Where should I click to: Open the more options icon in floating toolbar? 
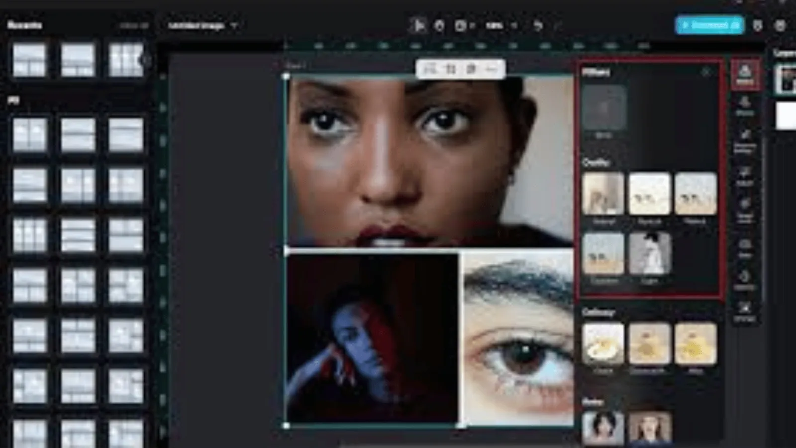coord(491,69)
